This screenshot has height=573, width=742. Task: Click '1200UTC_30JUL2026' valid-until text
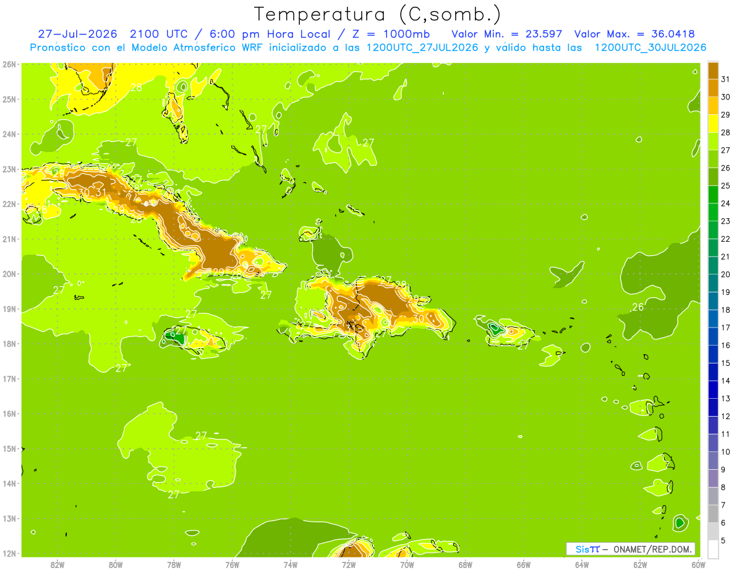pyautogui.click(x=650, y=47)
